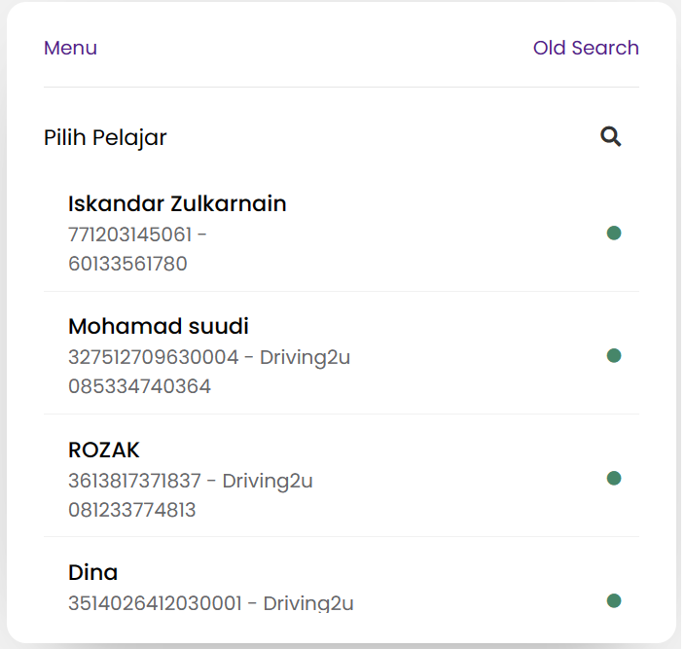This screenshot has width=685, height=649.
Task: Click ID 3613817371837 - Driving2u text
Action: pyautogui.click(x=191, y=480)
